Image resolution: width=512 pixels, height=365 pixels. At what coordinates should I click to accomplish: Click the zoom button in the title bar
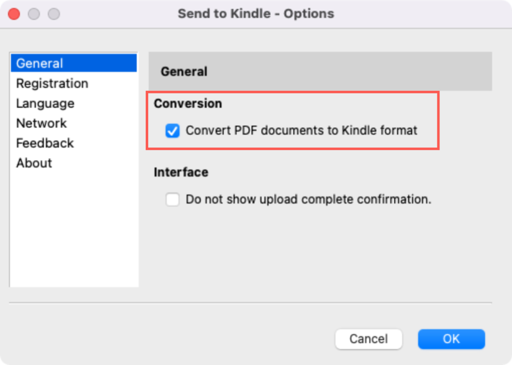click(x=54, y=14)
